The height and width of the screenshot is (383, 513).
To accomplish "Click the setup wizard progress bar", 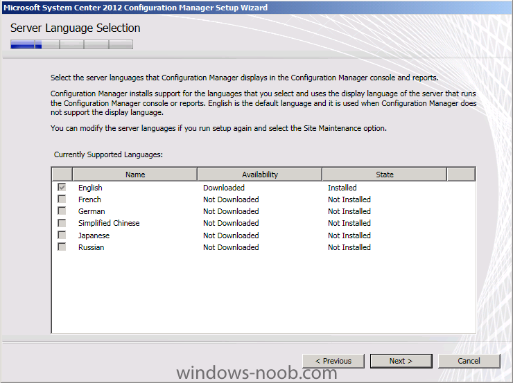I will click(x=71, y=44).
